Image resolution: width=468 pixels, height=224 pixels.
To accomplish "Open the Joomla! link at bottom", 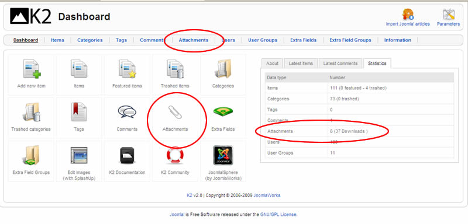I will [x=177, y=214].
